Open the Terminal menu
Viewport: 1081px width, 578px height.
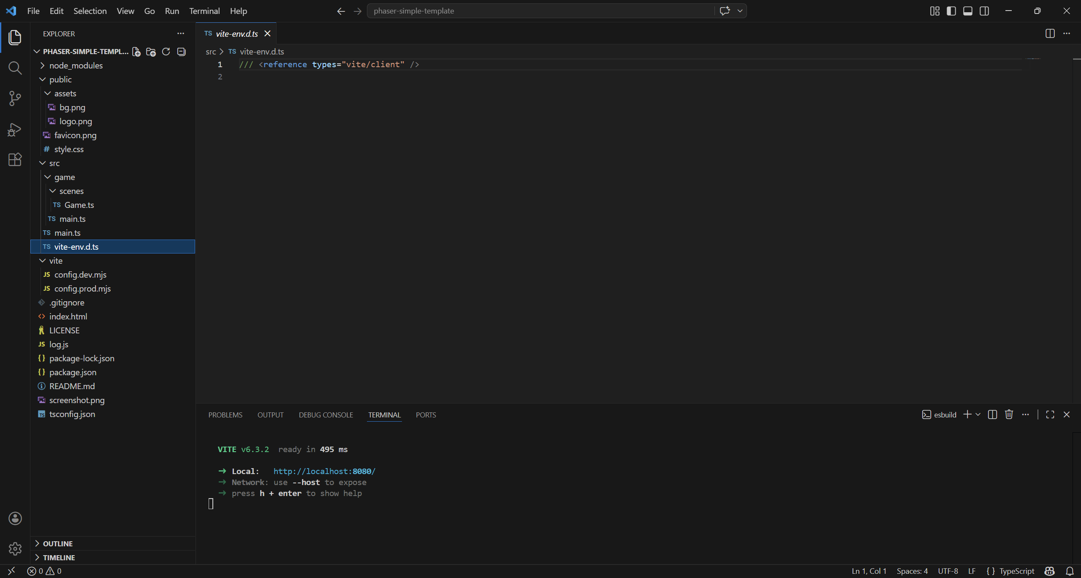click(x=204, y=11)
